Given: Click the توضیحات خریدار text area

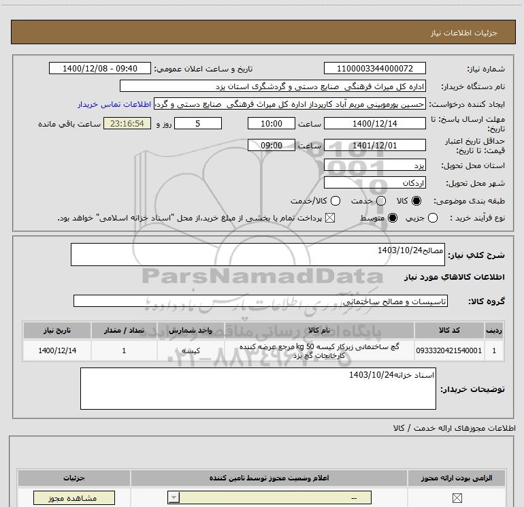Looking at the screenshot, I should [x=258, y=389].
